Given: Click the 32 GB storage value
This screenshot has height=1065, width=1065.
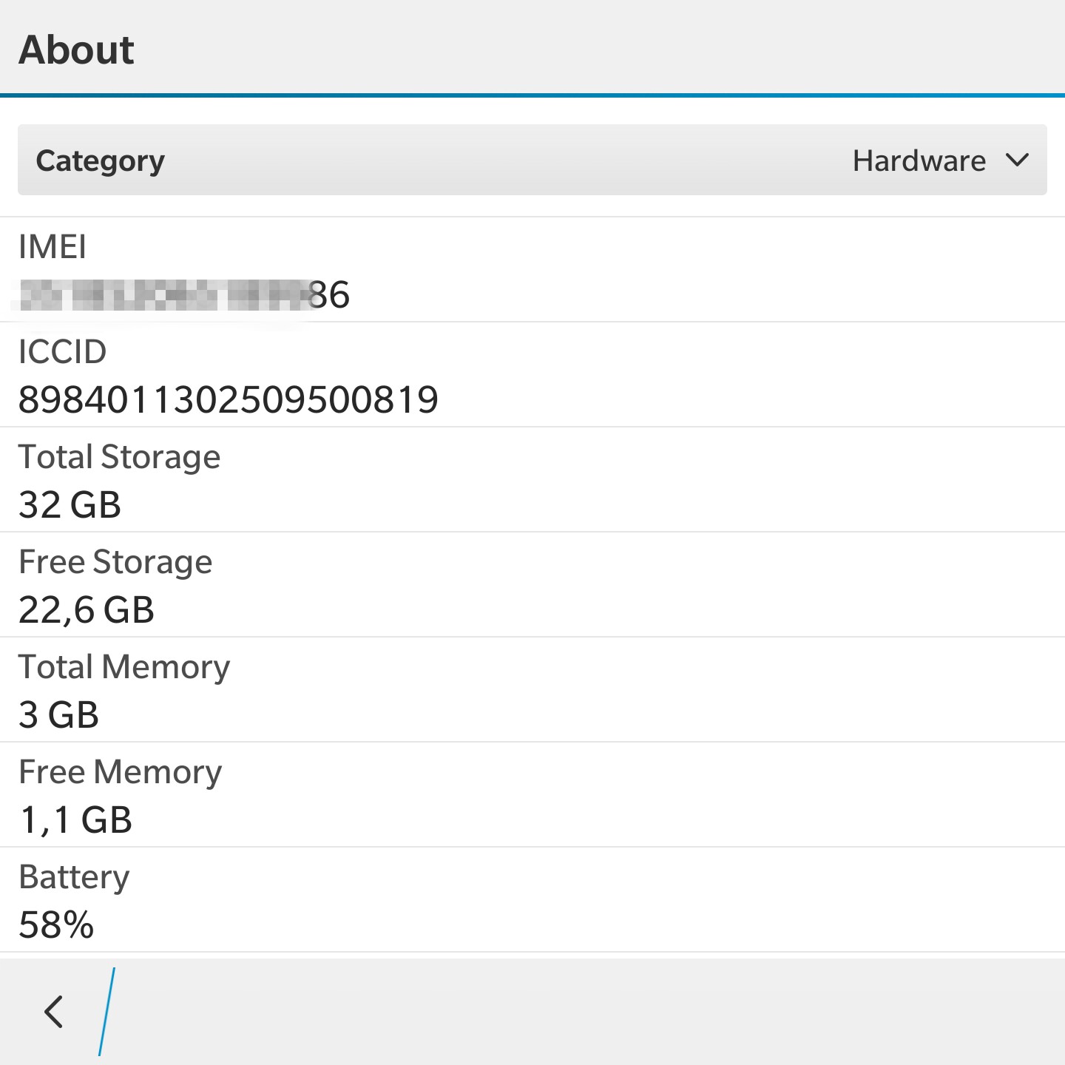Looking at the screenshot, I should tap(70, 505).
